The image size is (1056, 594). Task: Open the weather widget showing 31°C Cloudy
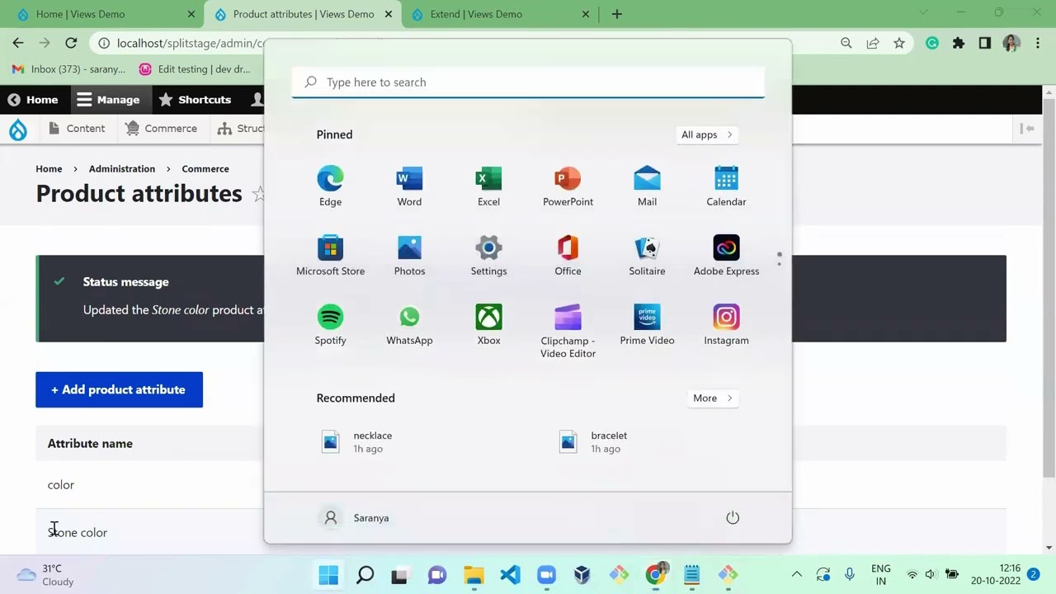[46, 574]
